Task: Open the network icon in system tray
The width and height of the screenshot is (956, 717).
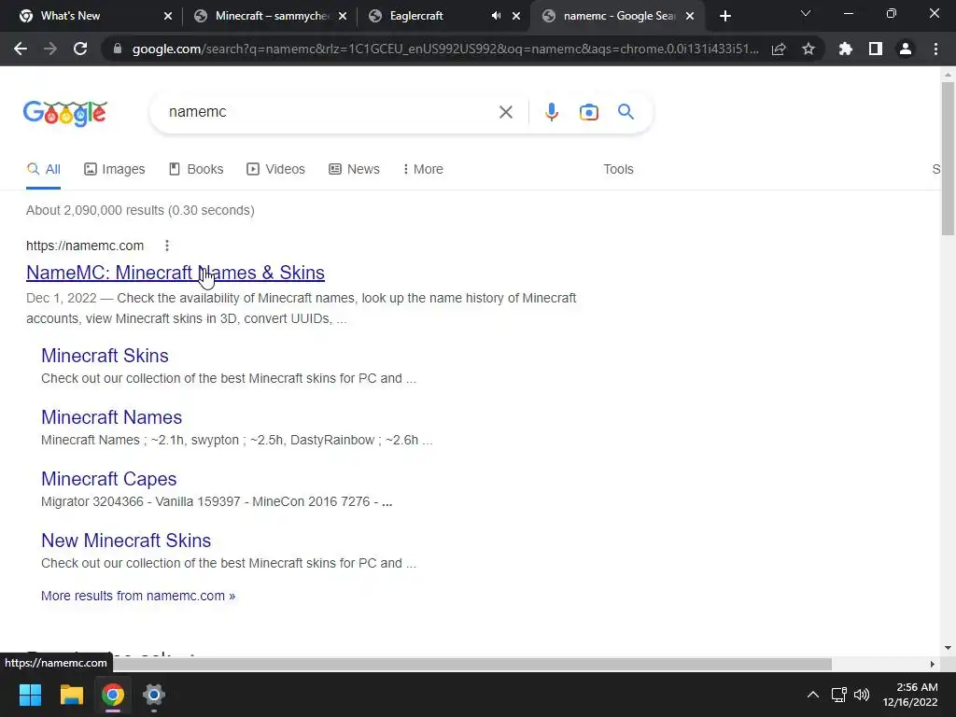Action: (839, 695)
